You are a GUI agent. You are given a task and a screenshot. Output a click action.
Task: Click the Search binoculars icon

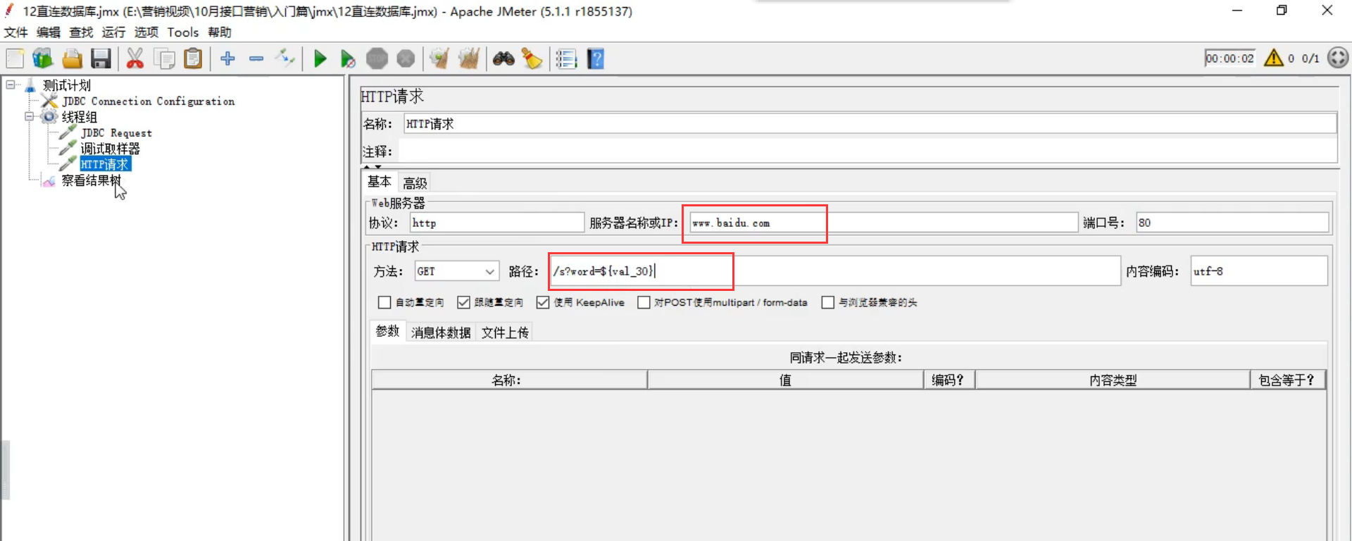coord(503,58)
